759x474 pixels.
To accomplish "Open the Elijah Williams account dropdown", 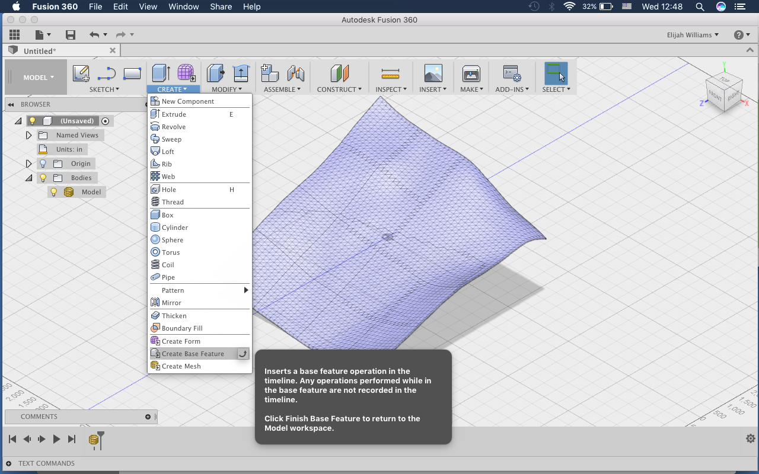I will [x=693, y=35].
